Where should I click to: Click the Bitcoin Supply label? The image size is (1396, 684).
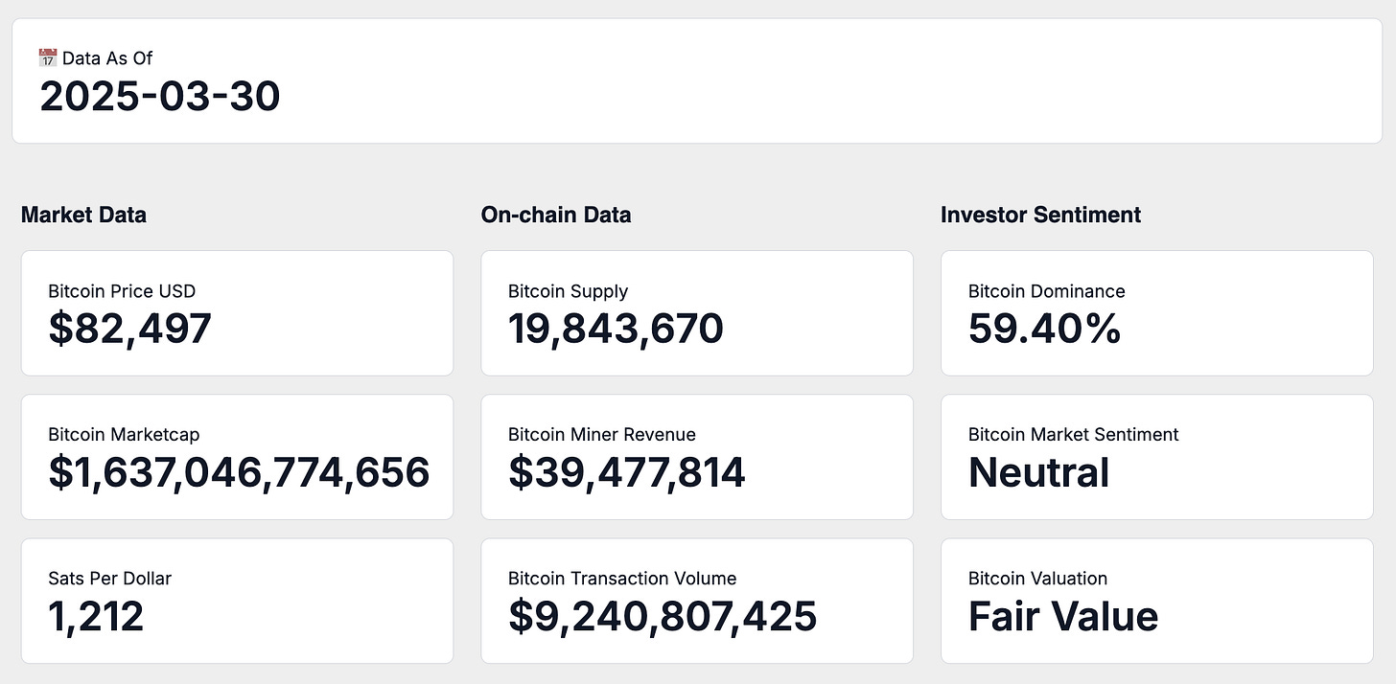point(568,291)
